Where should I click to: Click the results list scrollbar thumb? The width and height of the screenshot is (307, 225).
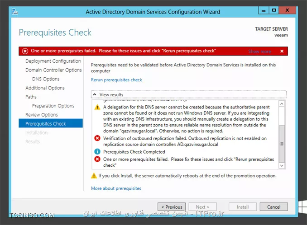[x=282, y=144]
